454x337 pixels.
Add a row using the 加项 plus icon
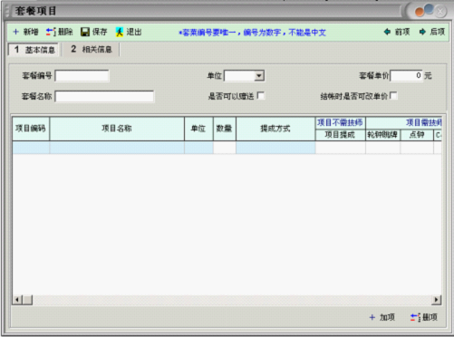pyautogui.click(x=372, y=317)
